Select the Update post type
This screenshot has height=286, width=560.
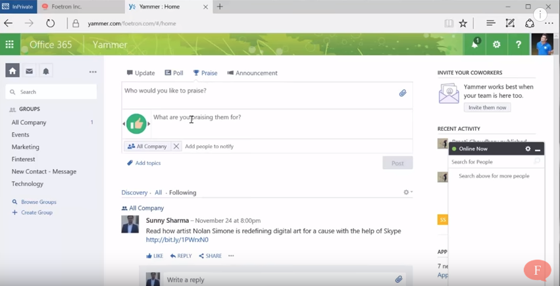141,73
